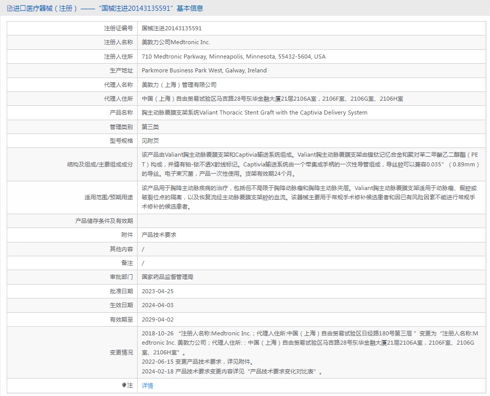Select 国械注进20143135591 in the 注册证编号 row
The image size is (490, 396).
coord(172,28)
